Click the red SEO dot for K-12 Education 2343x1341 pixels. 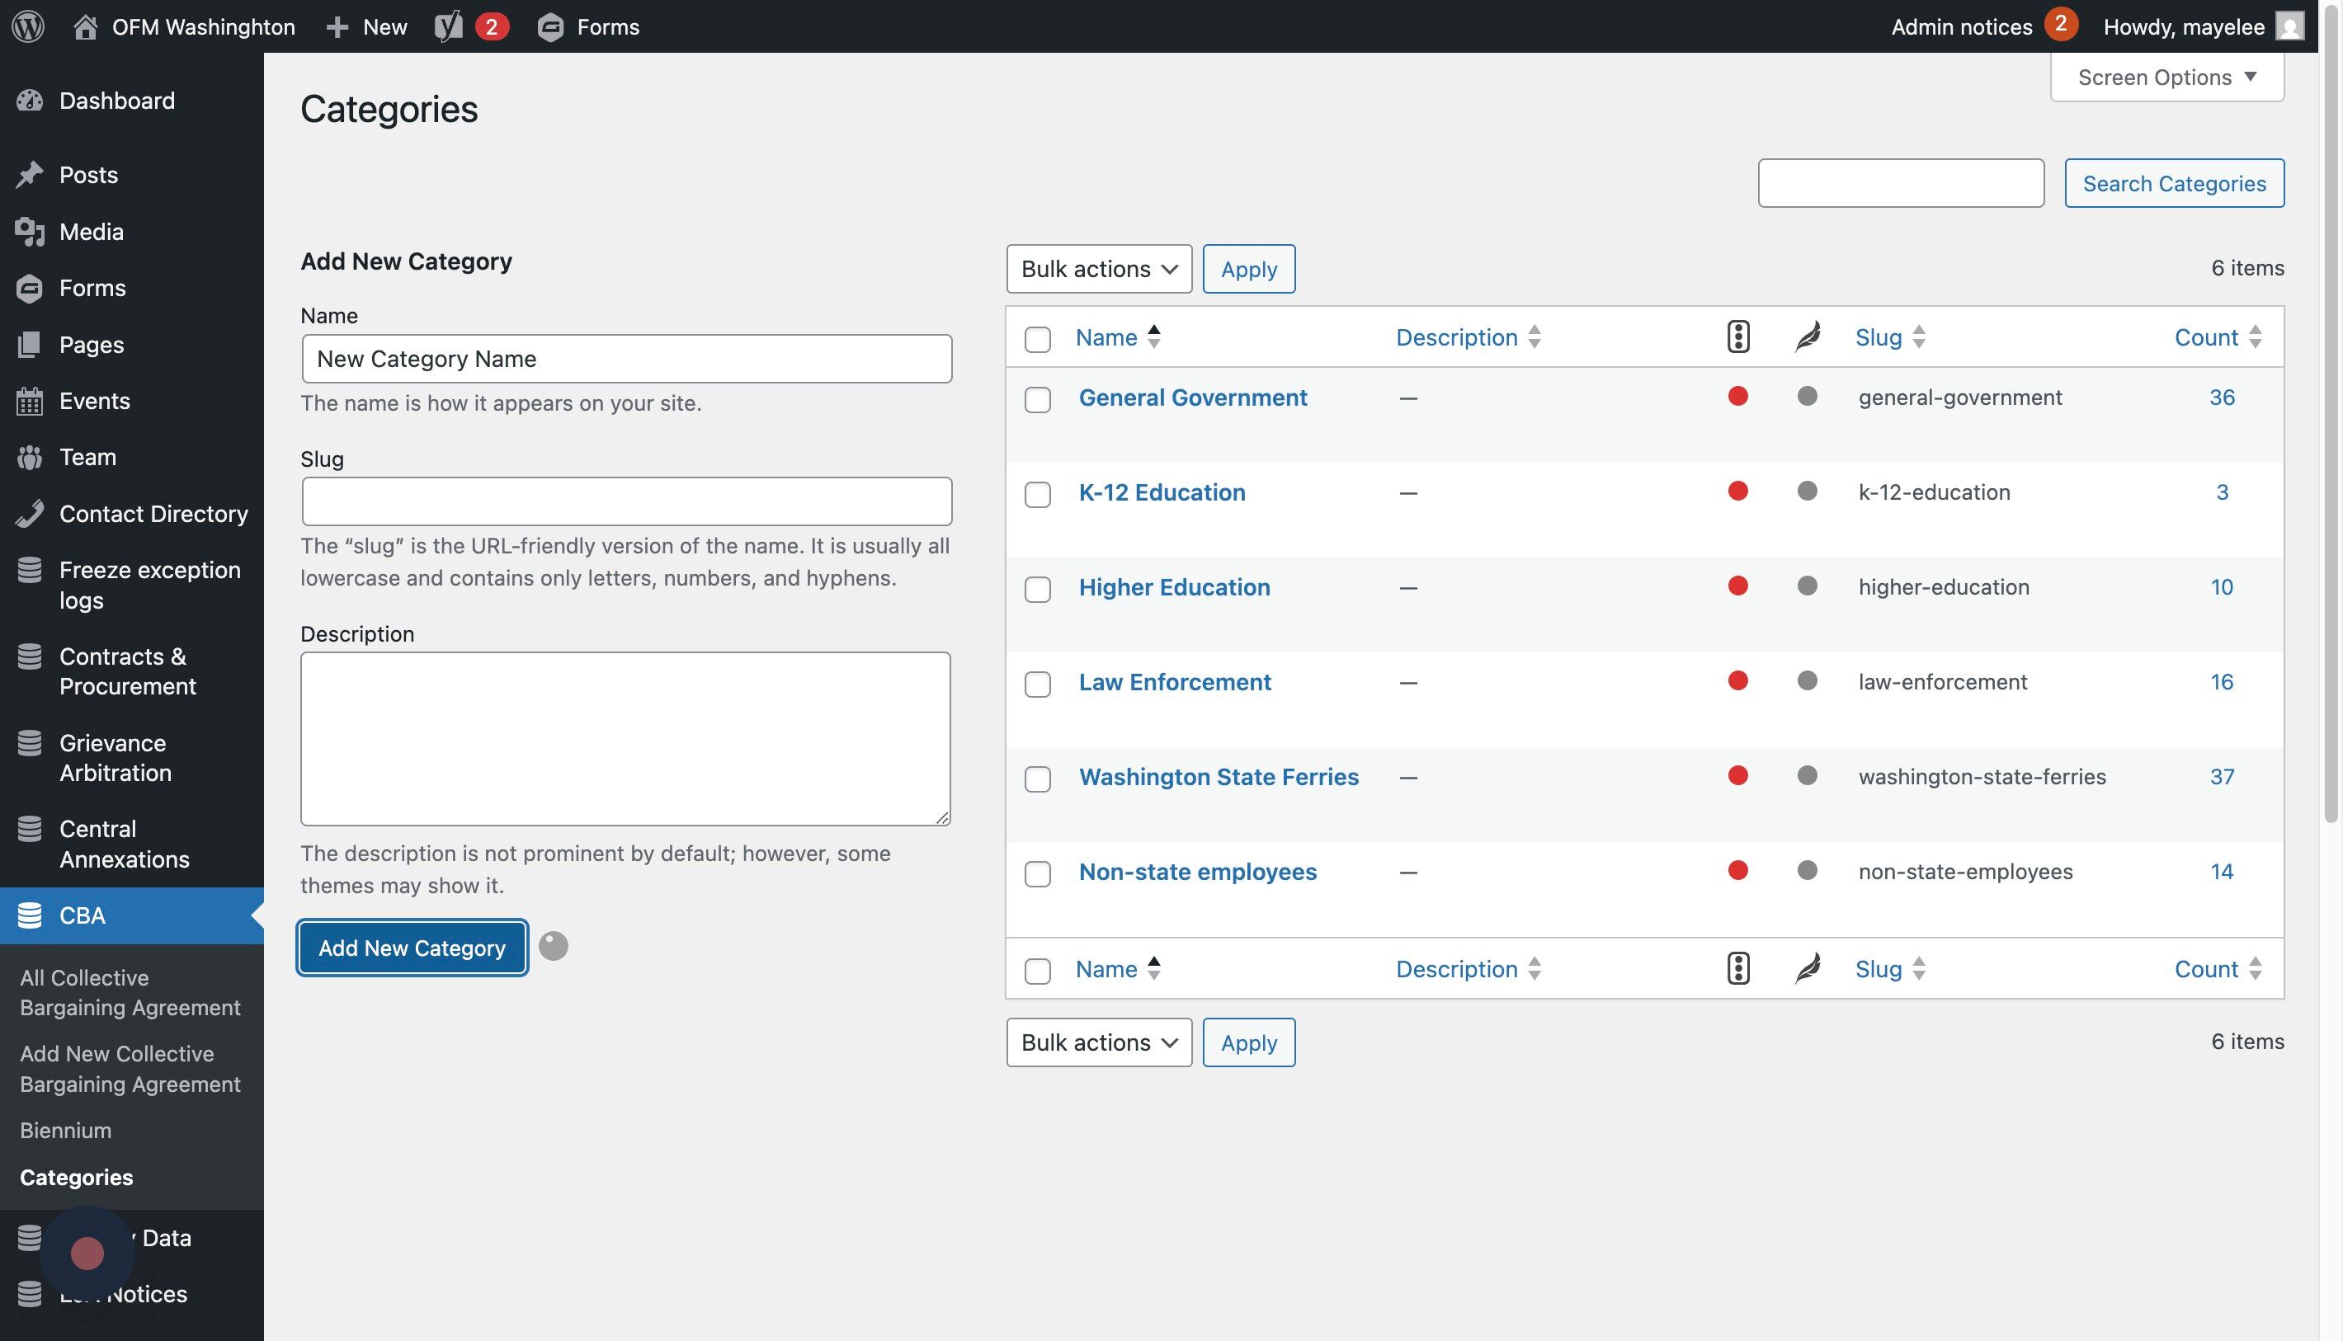pyautogui.click(x=1737, y=491)
